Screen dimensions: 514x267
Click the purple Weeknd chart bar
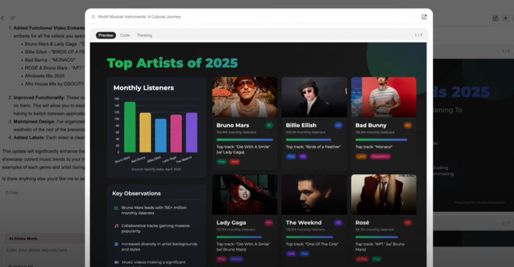tap(192, 133)
